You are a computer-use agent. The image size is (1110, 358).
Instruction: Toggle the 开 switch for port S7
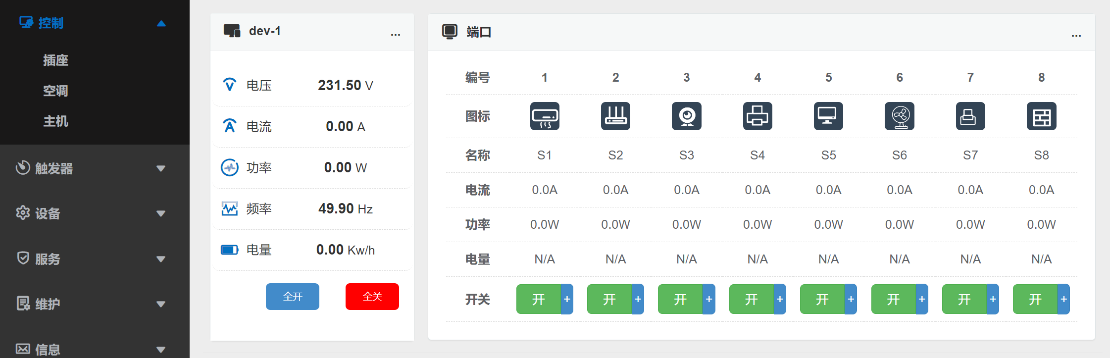coord(964,299)
